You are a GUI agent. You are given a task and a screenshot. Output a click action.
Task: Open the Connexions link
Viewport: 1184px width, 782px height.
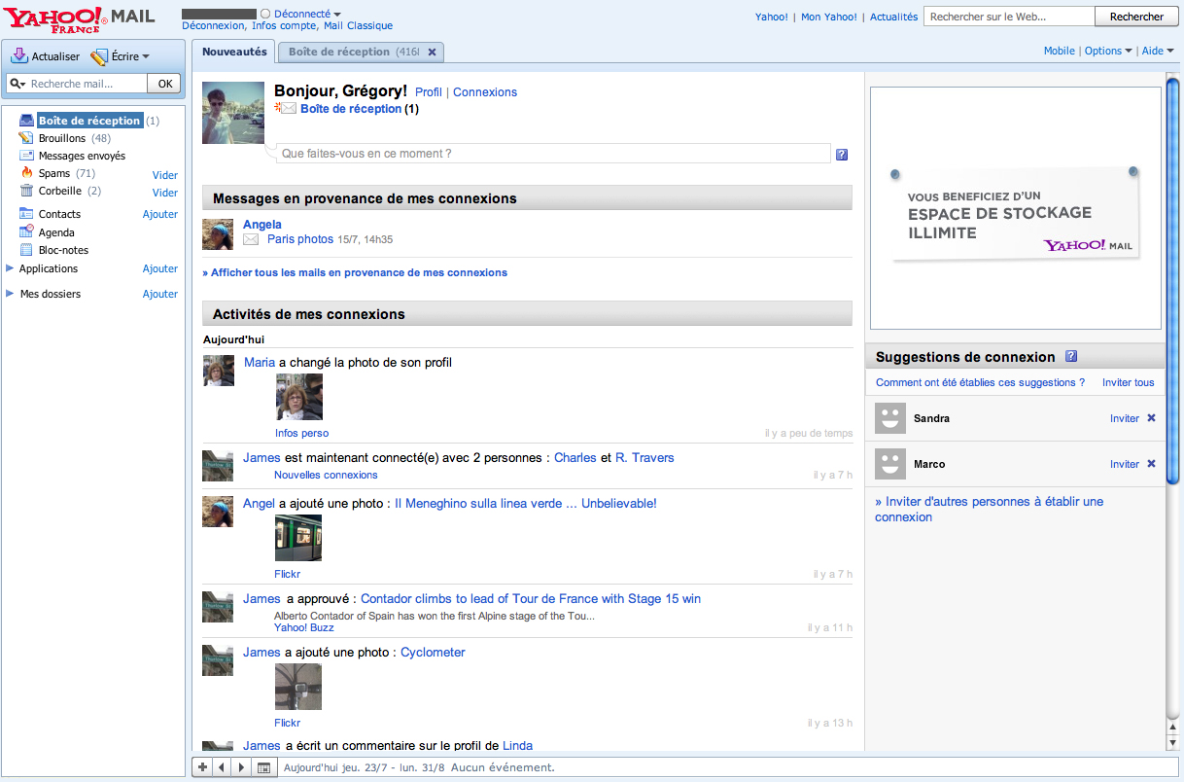(x=485, y=92)
